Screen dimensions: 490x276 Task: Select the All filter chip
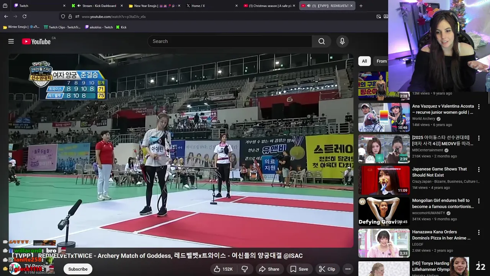tap(364, 61)
